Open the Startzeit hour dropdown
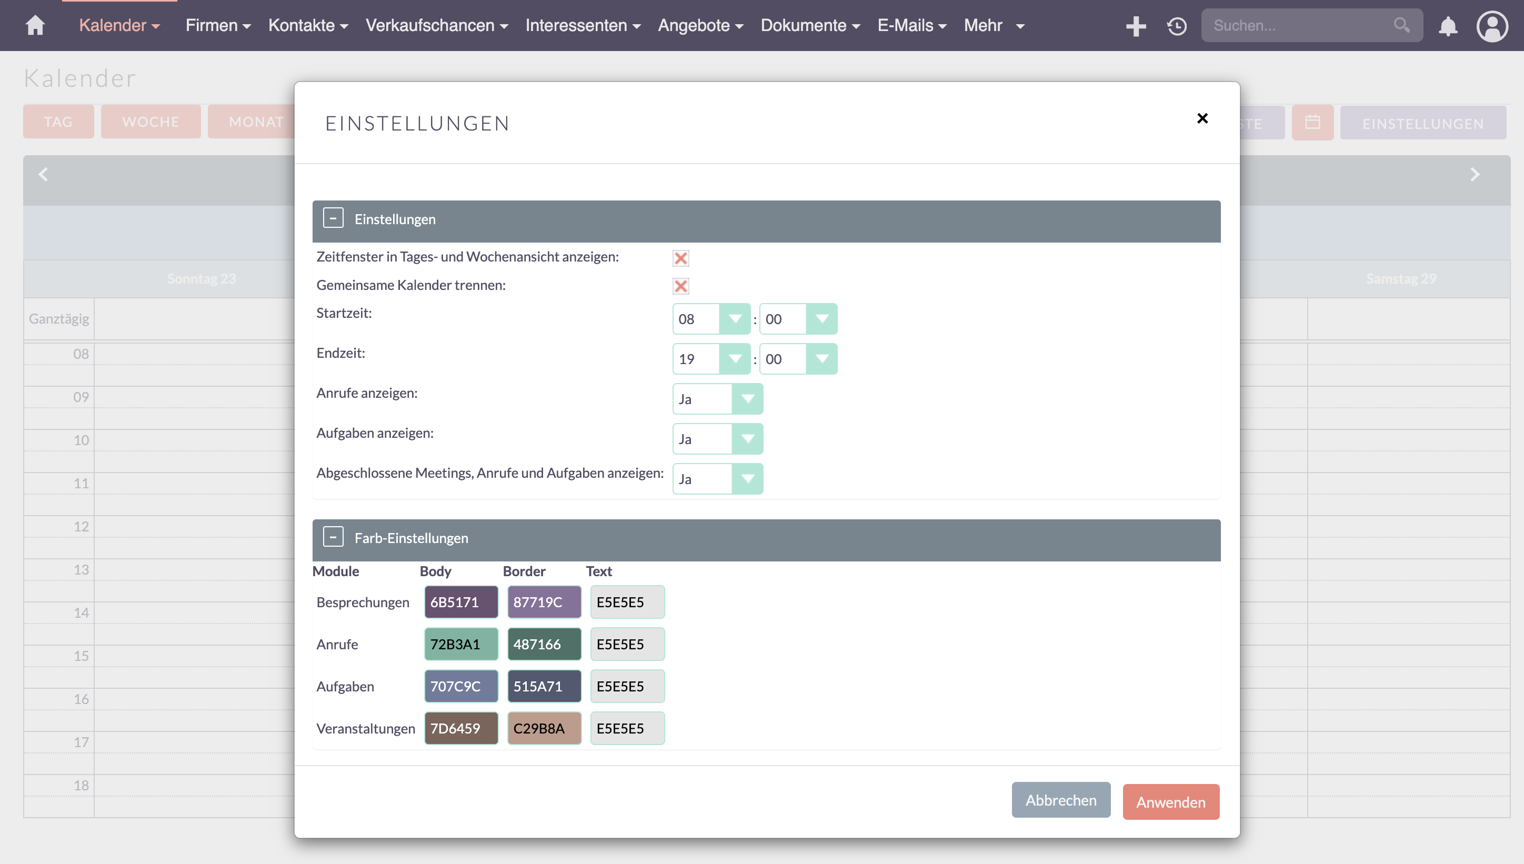Viewport: 1524px width, 864px height. [x=711, y=319]
